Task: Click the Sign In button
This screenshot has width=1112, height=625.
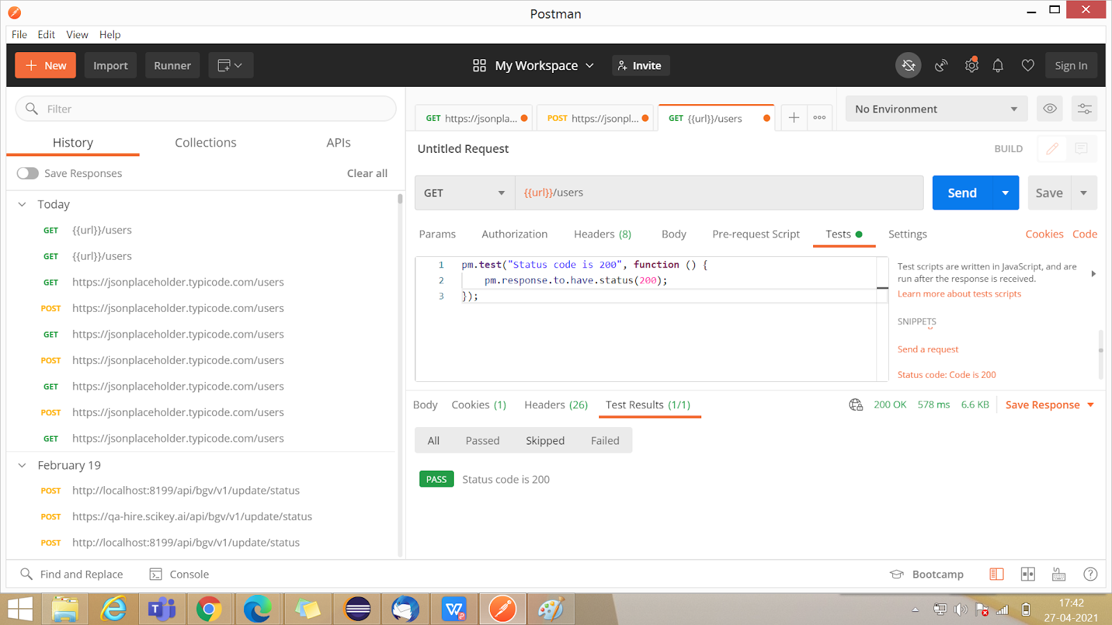Action: (1071, 65)
